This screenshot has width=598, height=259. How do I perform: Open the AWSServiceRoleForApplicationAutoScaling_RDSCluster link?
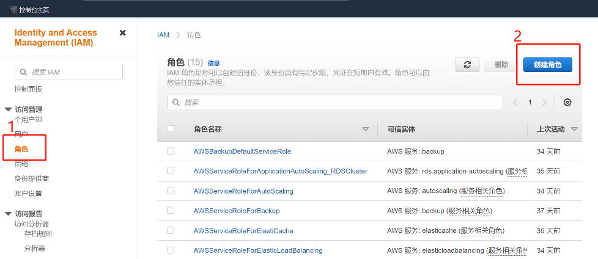(x=280, y=171)
